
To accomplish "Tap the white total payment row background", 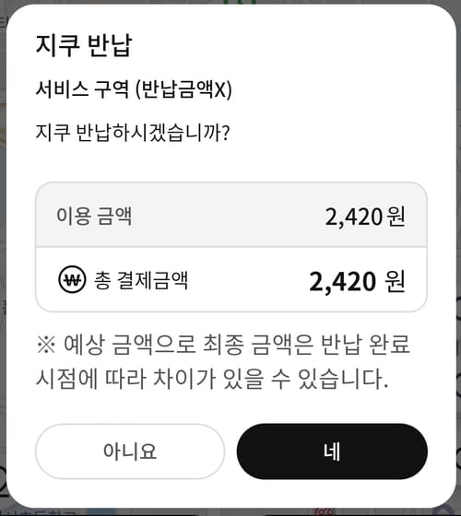I will [231, 279].
